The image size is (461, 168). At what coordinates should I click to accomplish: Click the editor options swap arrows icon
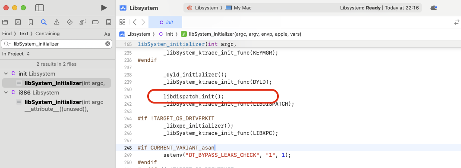pyautogui.click(x=457, y=22)
